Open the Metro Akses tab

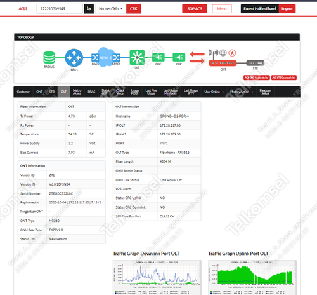pos(77,92)
